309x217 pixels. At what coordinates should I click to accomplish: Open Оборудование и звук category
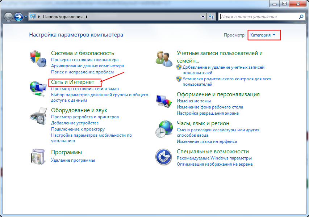pos(79,110)
